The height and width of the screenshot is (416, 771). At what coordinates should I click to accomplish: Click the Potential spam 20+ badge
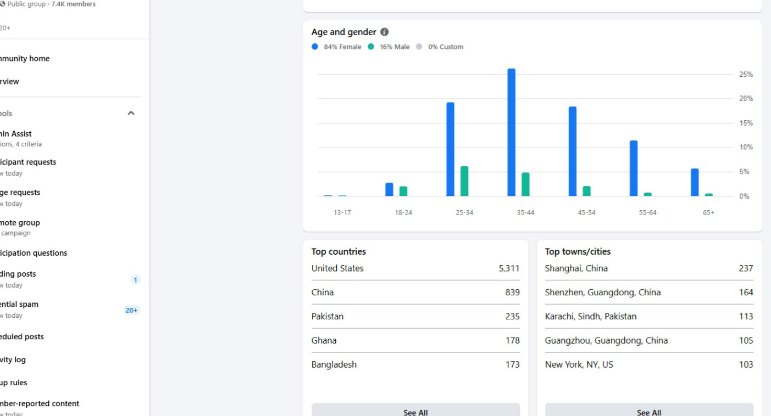point(131,310)
